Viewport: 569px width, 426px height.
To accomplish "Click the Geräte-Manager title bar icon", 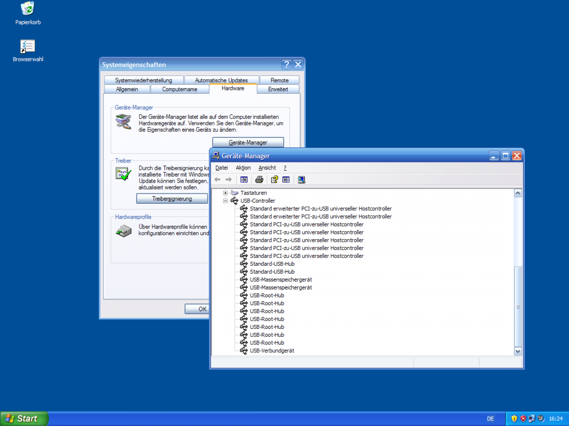I will point(216,156).
